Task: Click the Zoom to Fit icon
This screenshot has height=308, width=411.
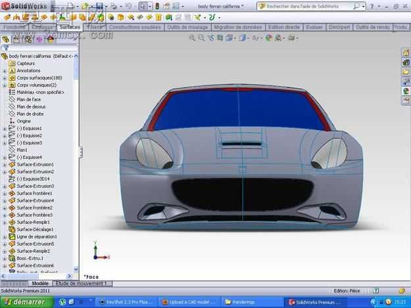Action: tap(192, 38)
